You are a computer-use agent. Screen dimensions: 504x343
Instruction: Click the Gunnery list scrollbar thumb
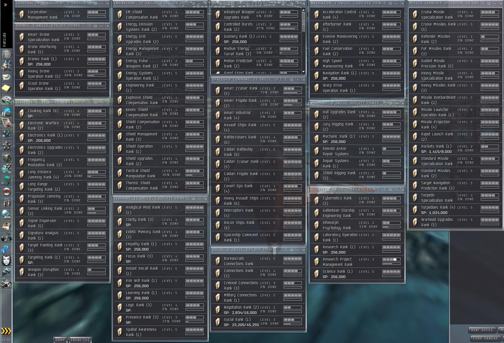[303, 21]
